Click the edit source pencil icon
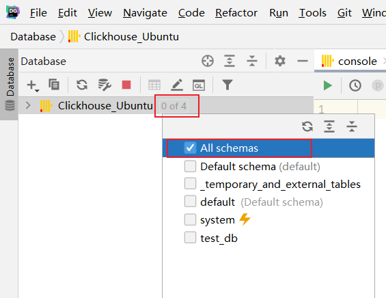Screen dimensions: 386x298 point(177,85)
